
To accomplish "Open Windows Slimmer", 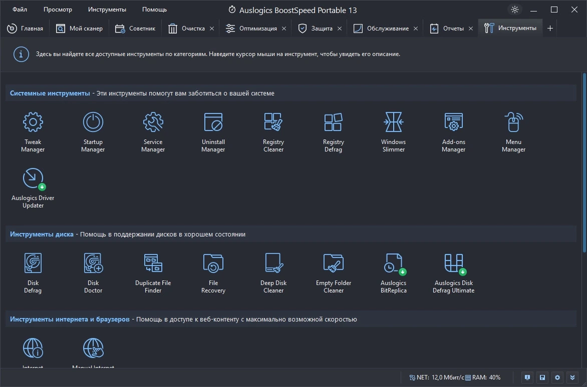I will coord(394,132).
